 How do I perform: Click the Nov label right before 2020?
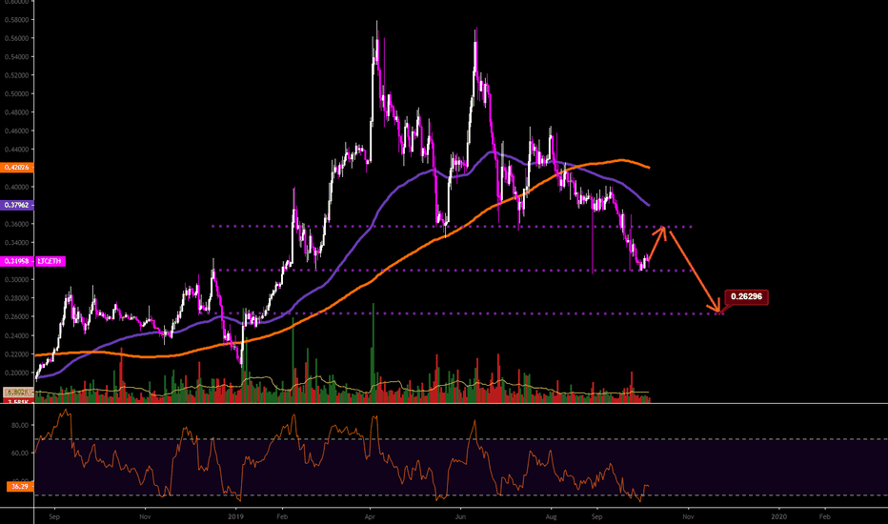coord(688,516)
